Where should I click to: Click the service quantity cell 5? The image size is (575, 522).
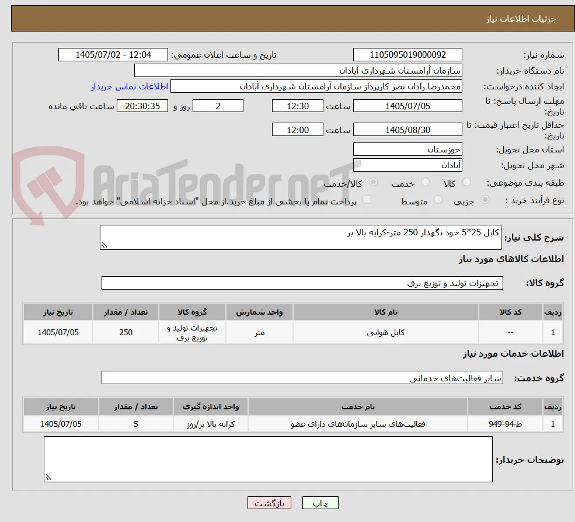click(135, 424)
